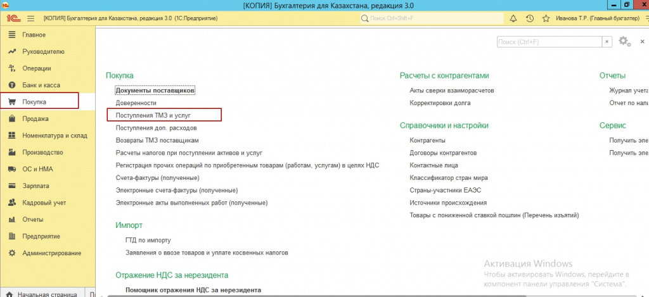Open Корректировки долга
Image resolution: width=649 pixels, height=297 pixels.
tap(440, 103)
